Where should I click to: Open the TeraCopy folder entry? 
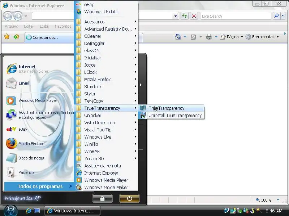coord(106,101)
